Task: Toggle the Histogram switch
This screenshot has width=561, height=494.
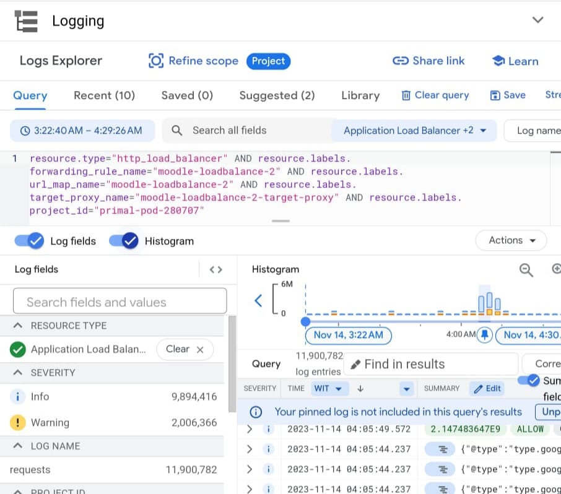Action: click(x=124, y=241)
